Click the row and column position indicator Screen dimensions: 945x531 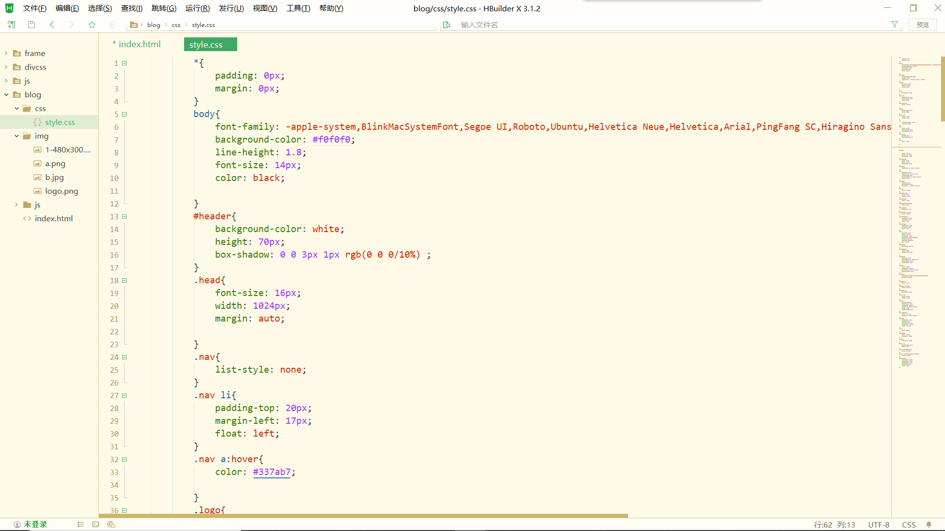click(x=835, y=525)
